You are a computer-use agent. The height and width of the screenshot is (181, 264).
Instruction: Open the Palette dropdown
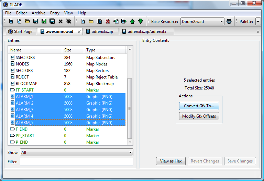(258, 22)
